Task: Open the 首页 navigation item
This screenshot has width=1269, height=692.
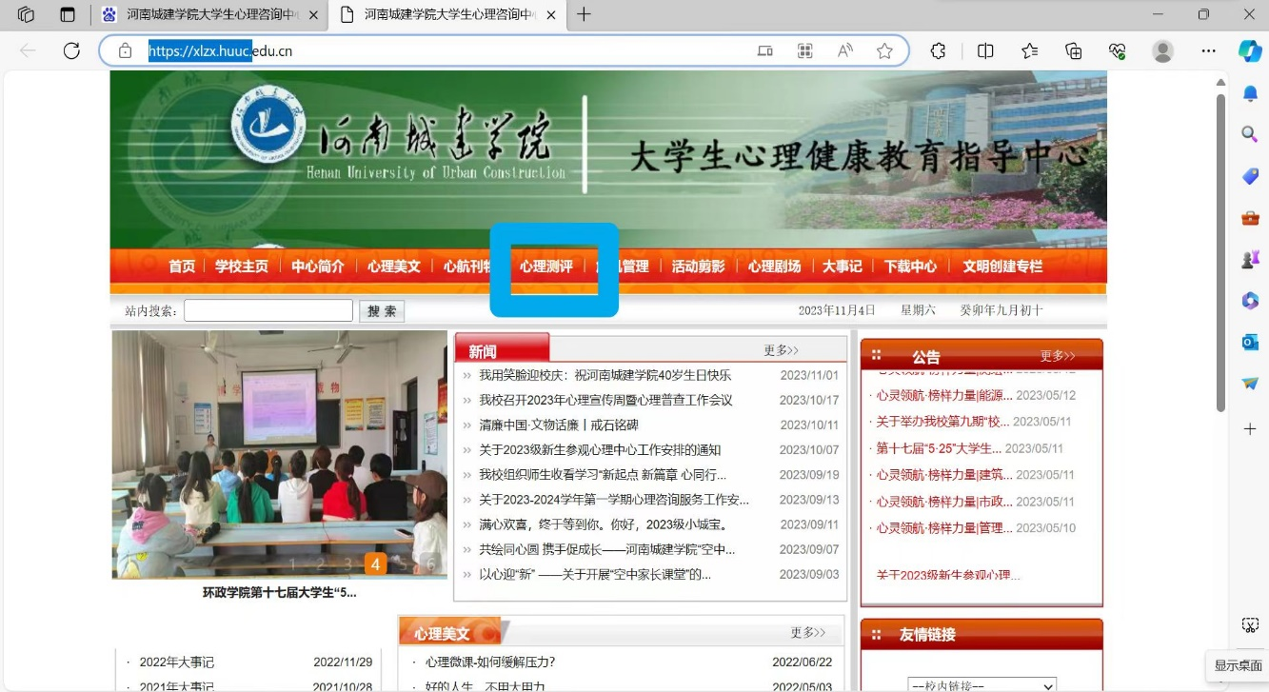Action: click(x=182, y=267)
